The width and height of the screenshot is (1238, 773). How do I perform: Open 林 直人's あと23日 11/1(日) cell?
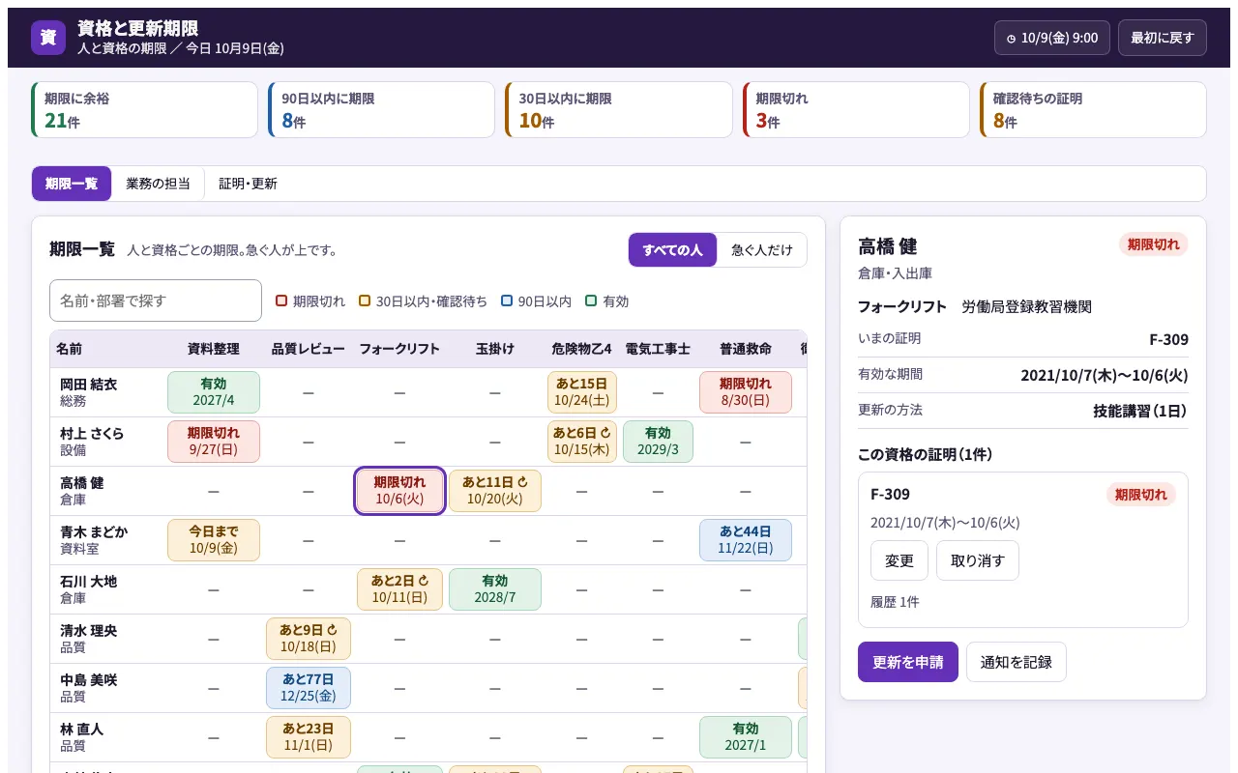(309, 737)
